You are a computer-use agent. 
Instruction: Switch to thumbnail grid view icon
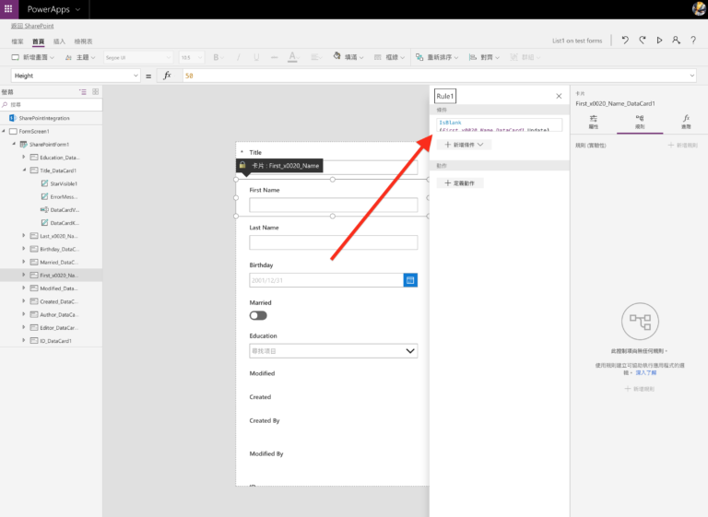[x=95, y=91]
